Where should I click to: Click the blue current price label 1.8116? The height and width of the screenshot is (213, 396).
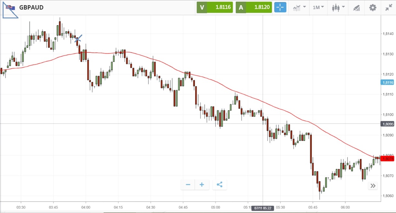tap(388, 82)
